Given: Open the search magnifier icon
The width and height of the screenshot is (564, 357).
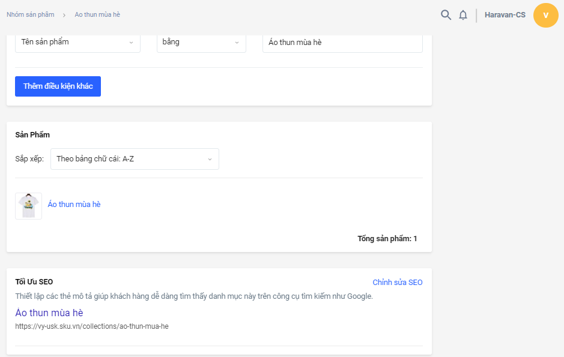Looking at the screenshot, I should click(446, 15).
